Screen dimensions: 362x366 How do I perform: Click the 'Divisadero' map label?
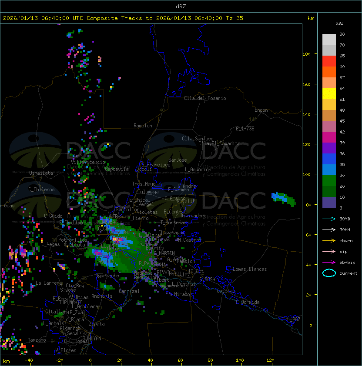(x=193, y=216)
